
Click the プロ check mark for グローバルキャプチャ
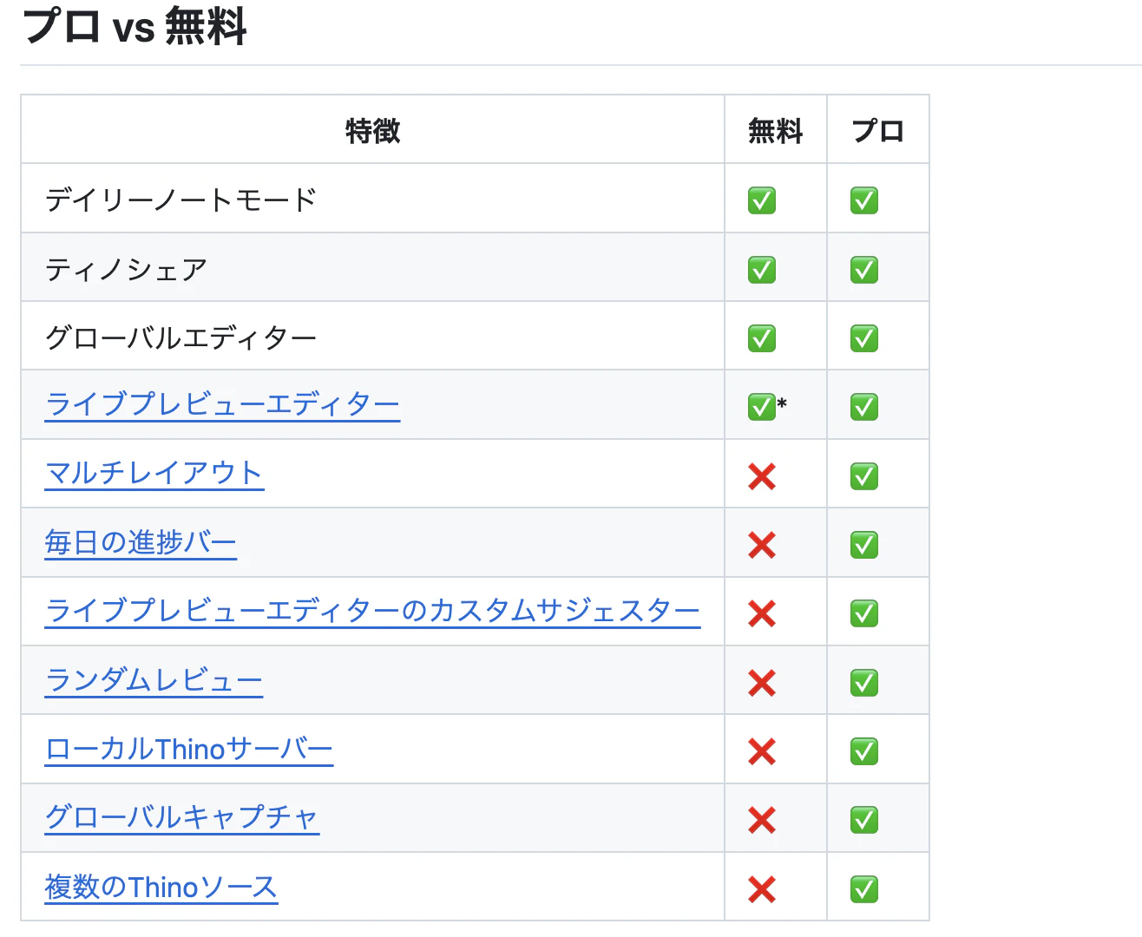tap(864, 820)
